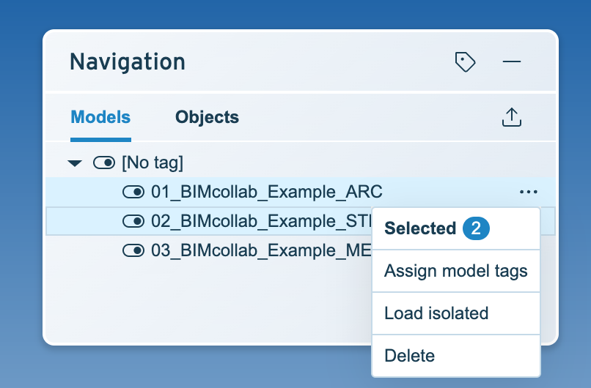This screenshot has width=591, height=388.
Task: Switch to the Objects tab
Action: click(x=207, y=117)
